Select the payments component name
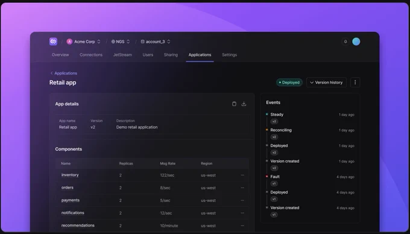The width and height of the screenshot is (410, 234). tap(71, 200)
